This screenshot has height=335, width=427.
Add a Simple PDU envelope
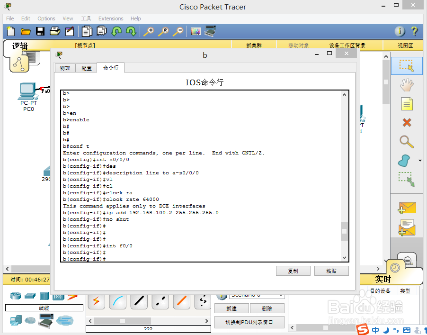[x=407, y=208]
